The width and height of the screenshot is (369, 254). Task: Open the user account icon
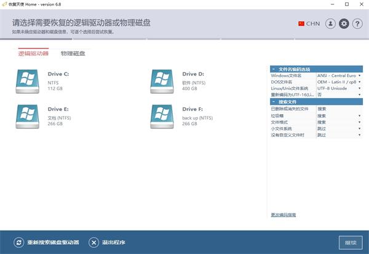[331, 23]
